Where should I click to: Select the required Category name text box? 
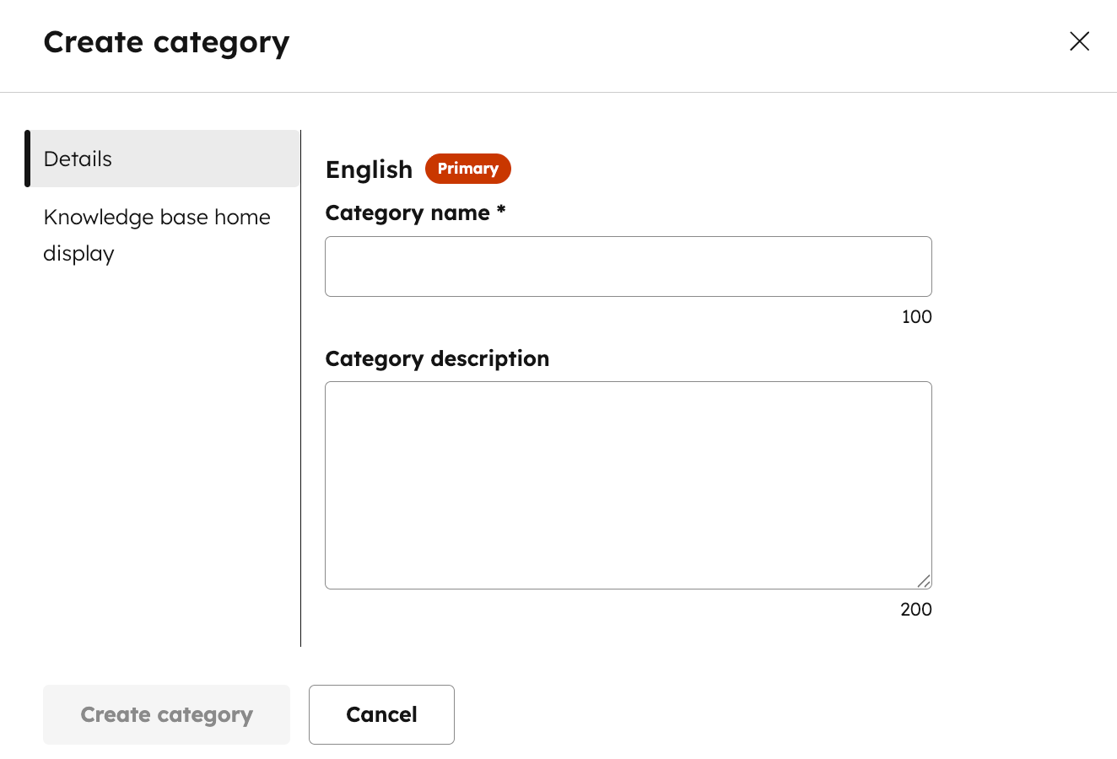[x=628, y=266]
